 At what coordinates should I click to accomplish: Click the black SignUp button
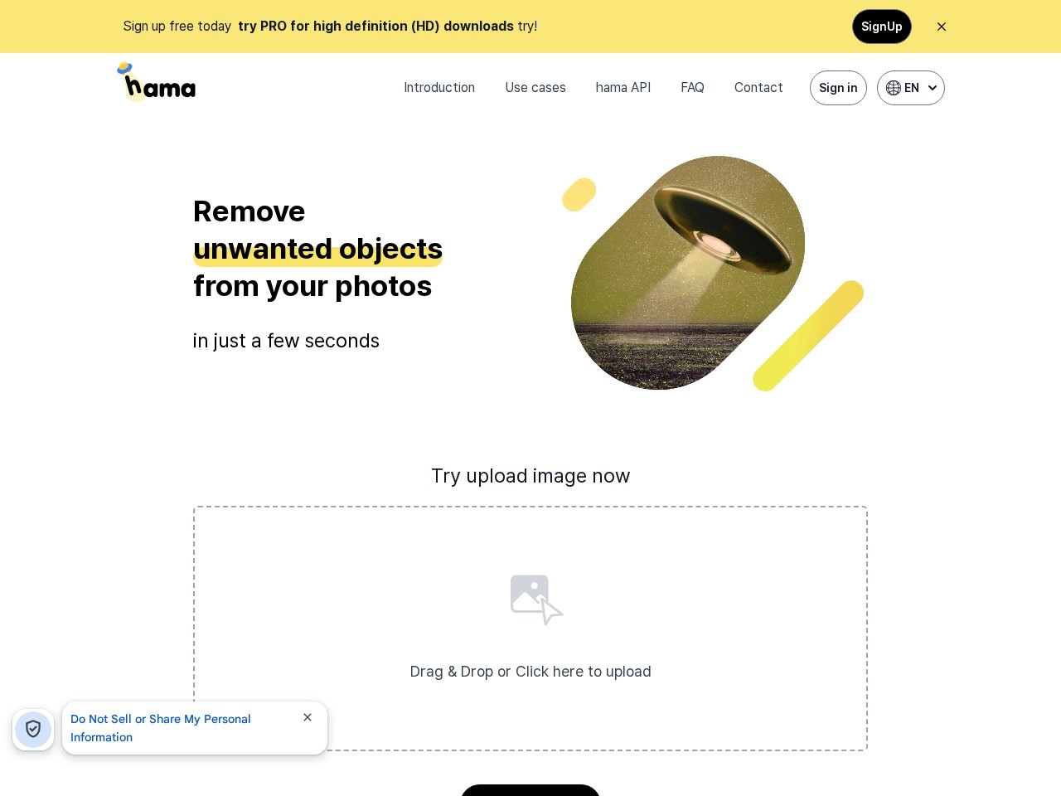pos(882,27)
